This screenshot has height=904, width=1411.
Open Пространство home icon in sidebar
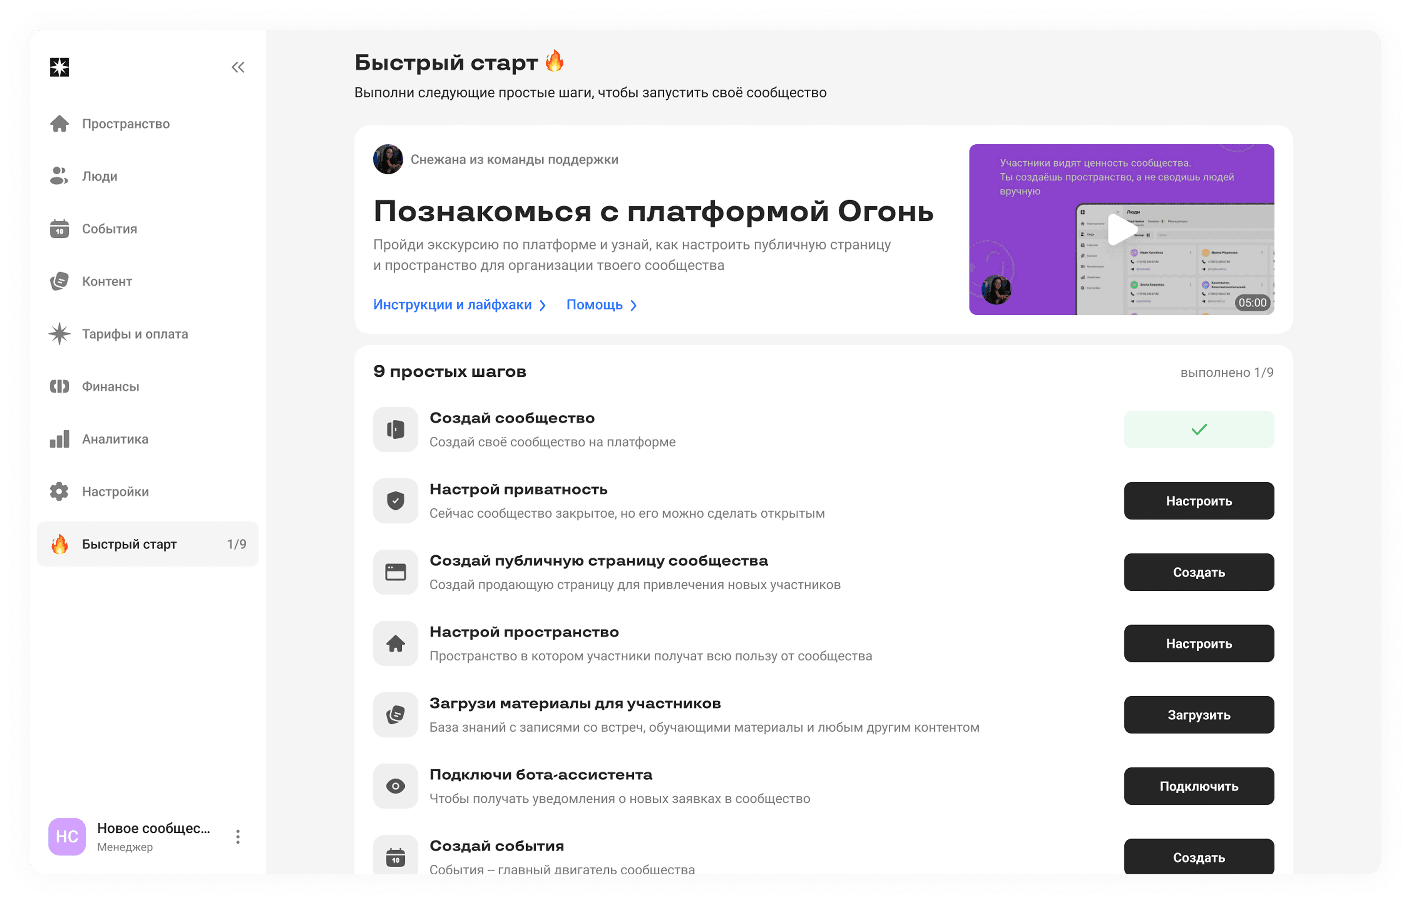point(59,124)
